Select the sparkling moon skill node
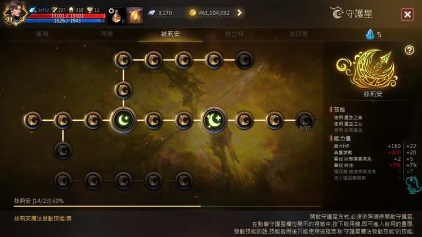Viewport: 422px width, 237px height. (214, 120)
